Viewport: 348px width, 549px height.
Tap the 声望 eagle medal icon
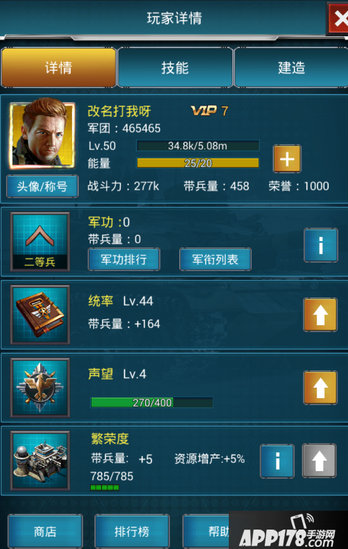tap(40, 388)
